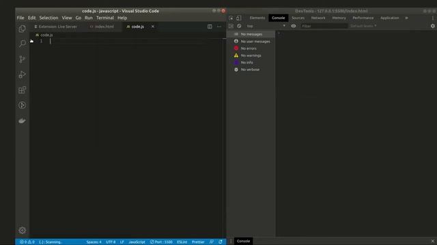This screenshot has height=245, width=437.
Task: Toggle the console sidebar
Action: (x=231, y=26)
